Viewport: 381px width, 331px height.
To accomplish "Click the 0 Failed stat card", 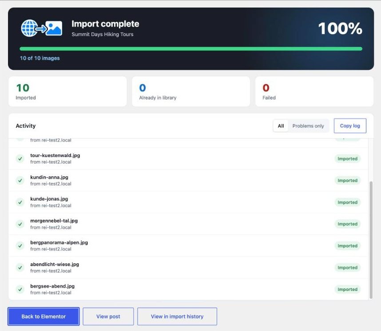I will 314,92.
